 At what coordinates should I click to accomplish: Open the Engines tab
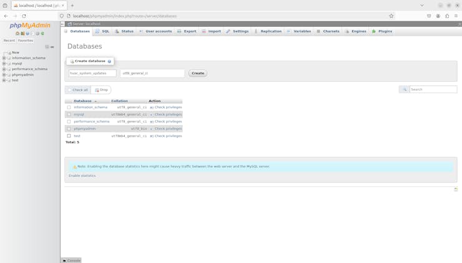coord(356,31)
